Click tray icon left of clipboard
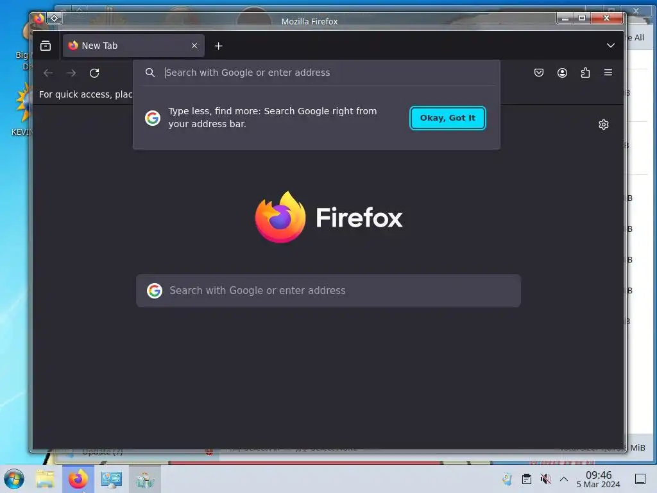Image resolution: width=657 pixels, height=493 pixels. 508,479
